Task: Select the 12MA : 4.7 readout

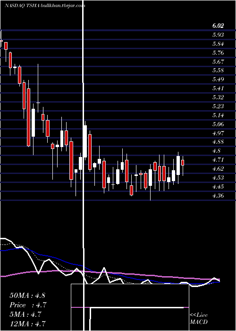Action: tap(28, 323)
